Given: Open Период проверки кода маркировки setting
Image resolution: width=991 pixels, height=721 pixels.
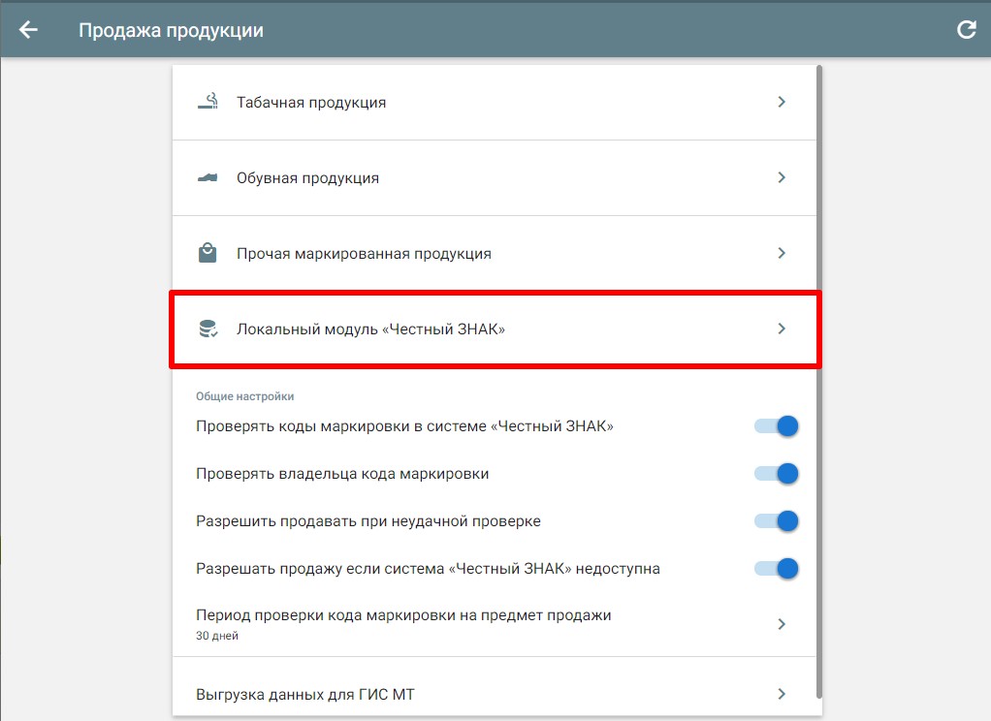Looking at the screenshot, I should pyautogui.click(x=495, y=624).
